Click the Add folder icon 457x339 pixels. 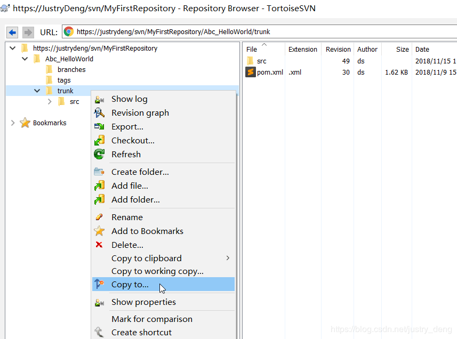point(99,199)
